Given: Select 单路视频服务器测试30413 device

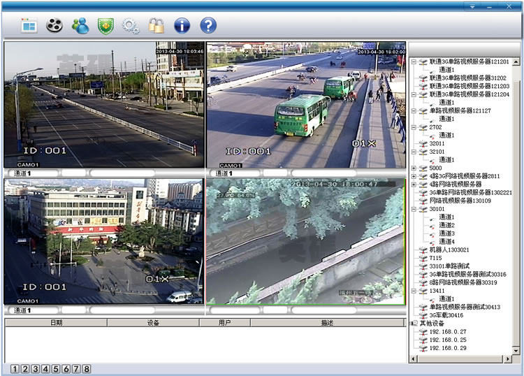Looking at the screenshot, I should pos(465,307).
